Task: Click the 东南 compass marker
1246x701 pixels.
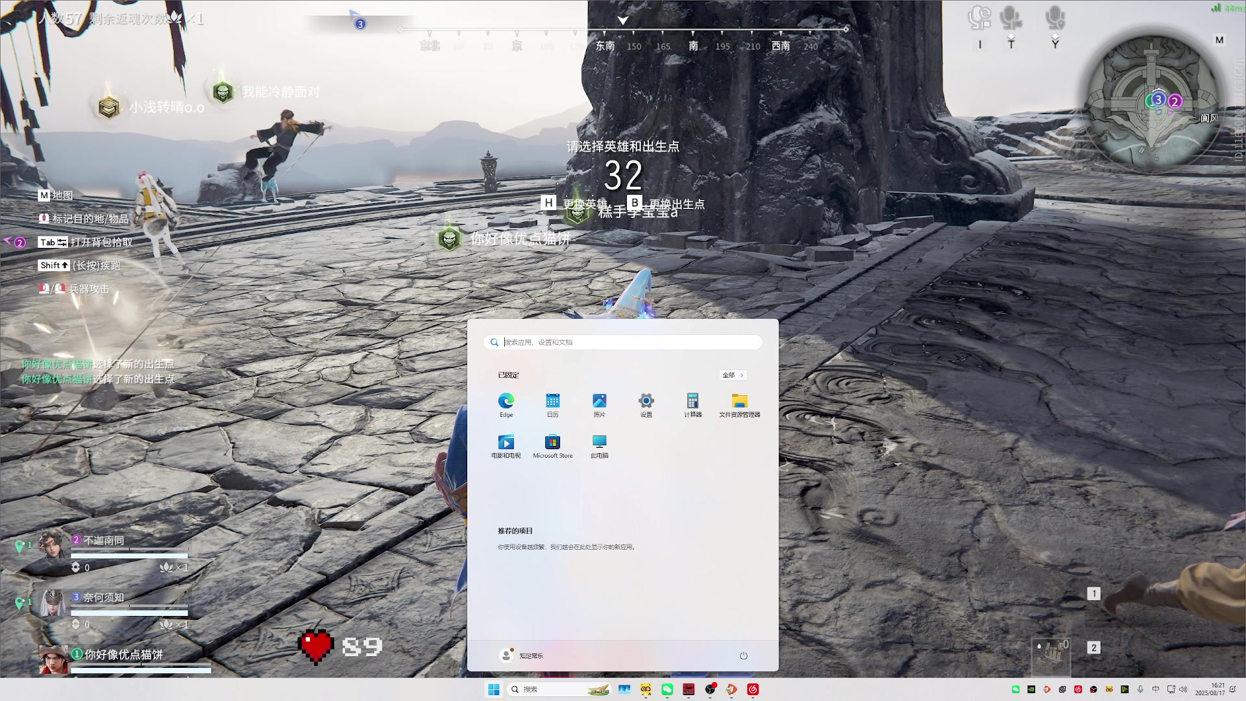Action: (x=605, y=46)
